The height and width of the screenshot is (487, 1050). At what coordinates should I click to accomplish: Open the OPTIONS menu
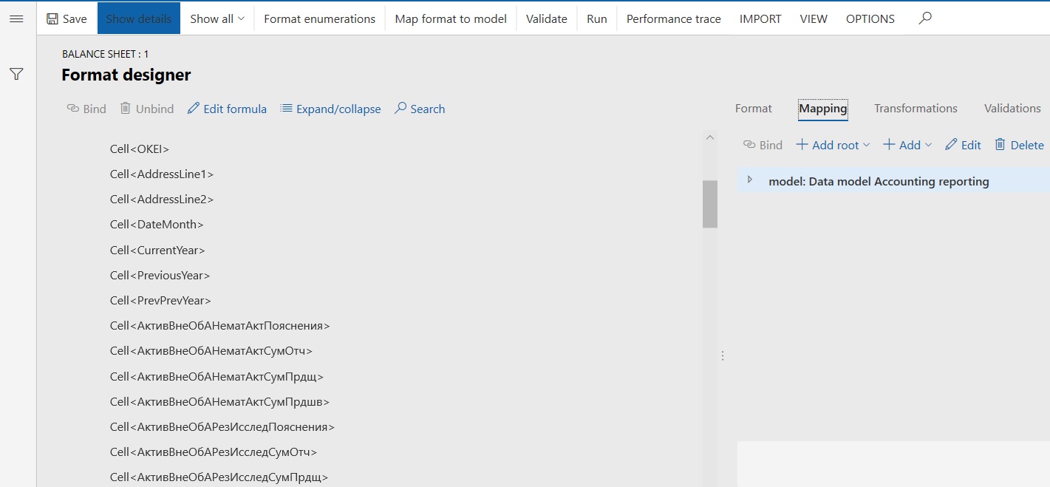(870, 18)
